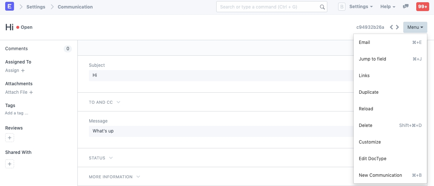Go to next document arrow
The width and height of the screenshot is (434, 186).
pyautogui.click(x=397, y=27)
